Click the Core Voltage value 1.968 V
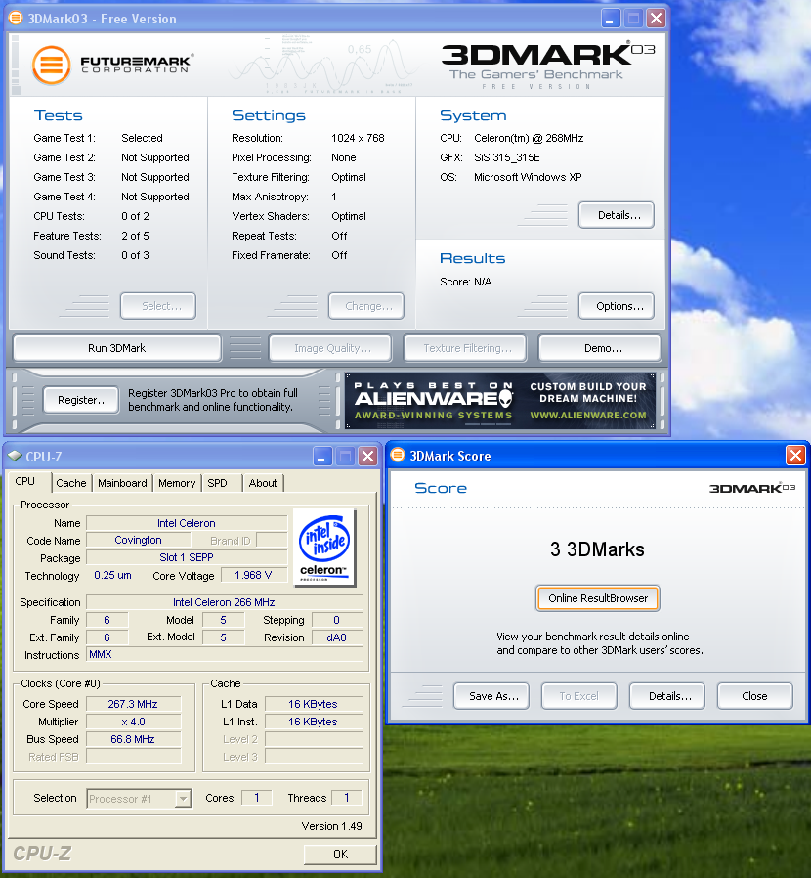811x878 pixels. 253,575
